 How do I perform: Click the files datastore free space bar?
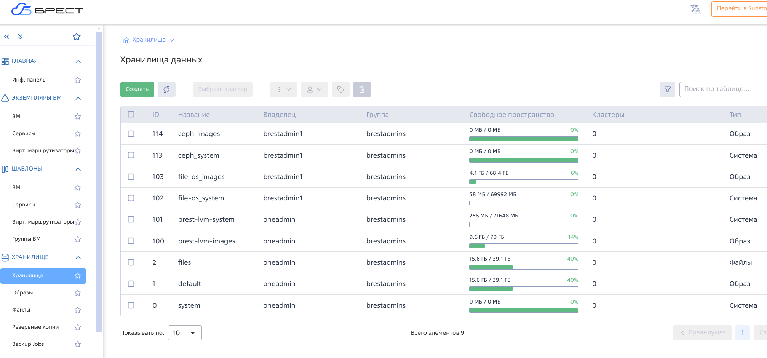tap(523, 267)
